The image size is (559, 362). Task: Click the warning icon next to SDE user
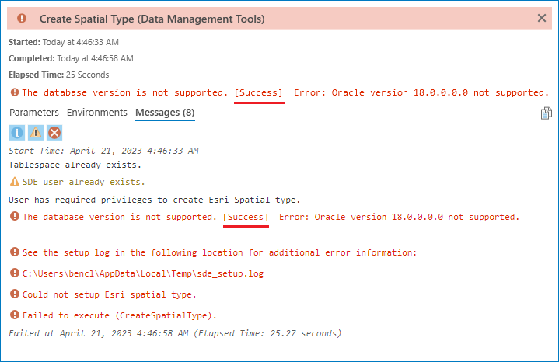tap(14, 182)
